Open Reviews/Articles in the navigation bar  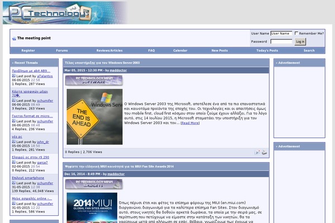(x=109, y=51)
